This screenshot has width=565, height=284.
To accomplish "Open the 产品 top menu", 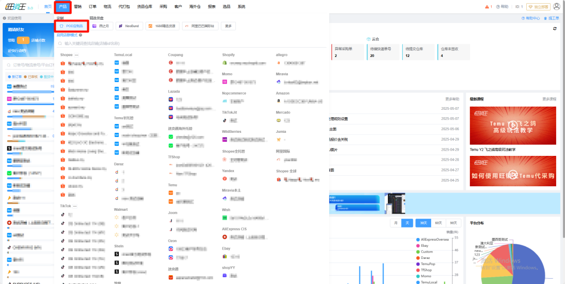I will click(63, 6).
